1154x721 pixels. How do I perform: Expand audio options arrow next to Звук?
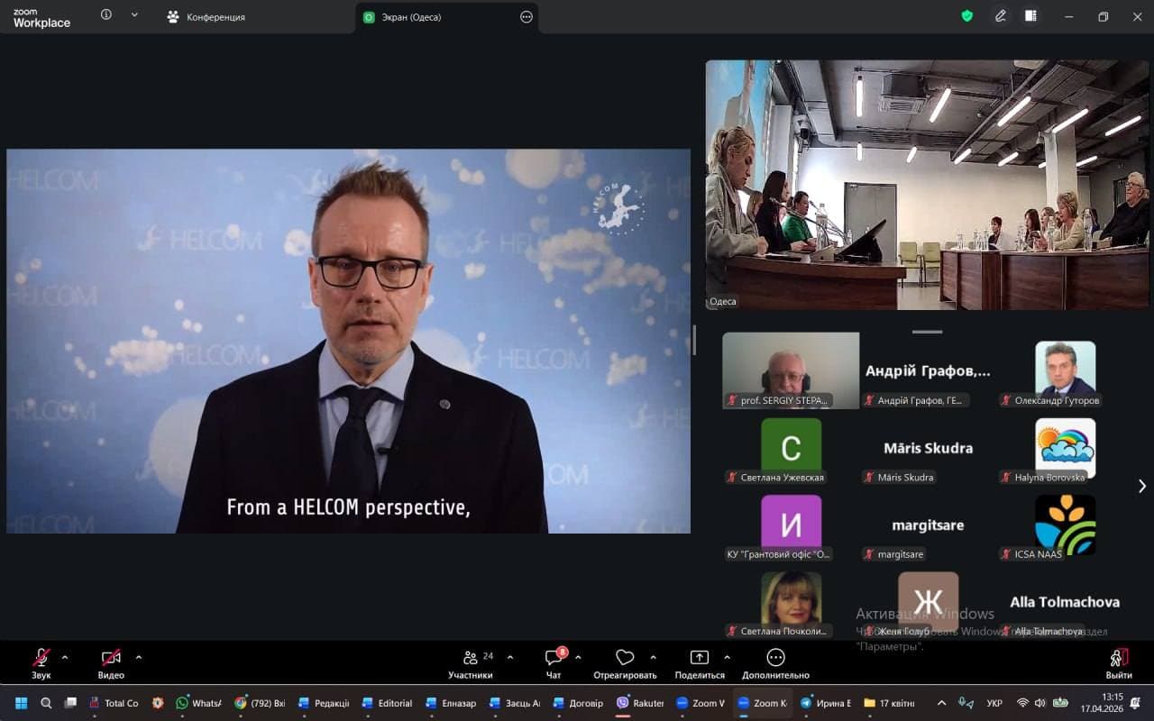pos(65,657)
